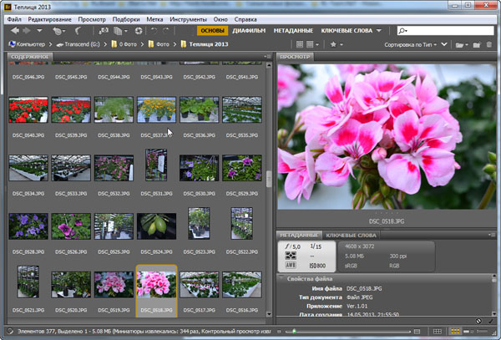Open the Окно menu
Viewport: 501px width, 340px height.
click(x=220, y=19)
